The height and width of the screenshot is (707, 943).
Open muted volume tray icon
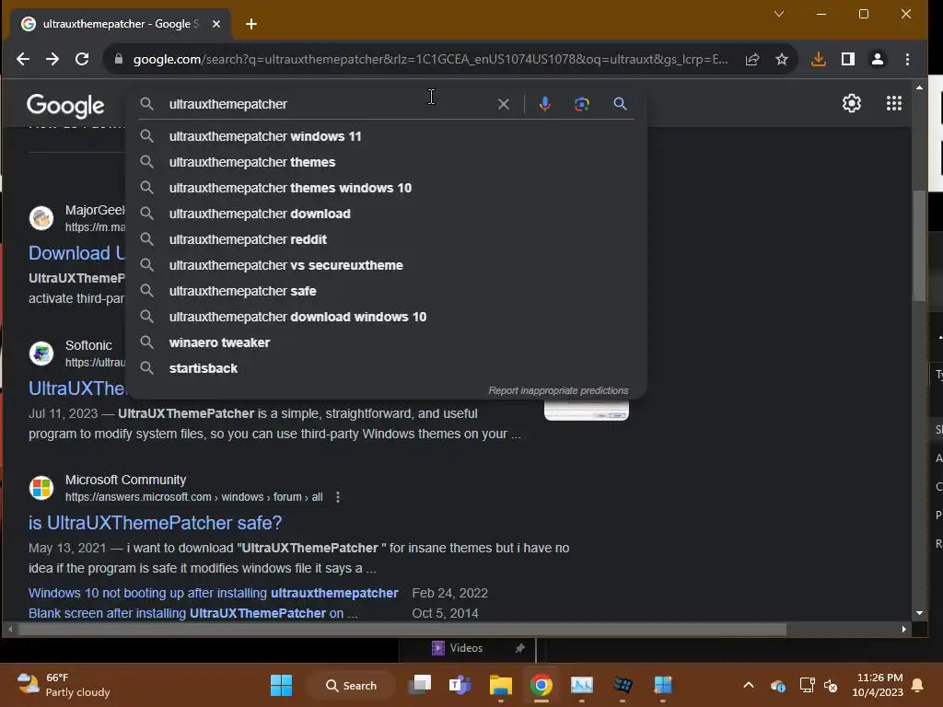[x=832, y=685]
